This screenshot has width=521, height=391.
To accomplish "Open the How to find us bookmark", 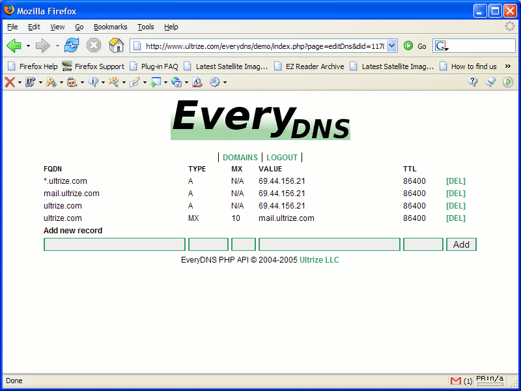I will click(x=468, y=66).
